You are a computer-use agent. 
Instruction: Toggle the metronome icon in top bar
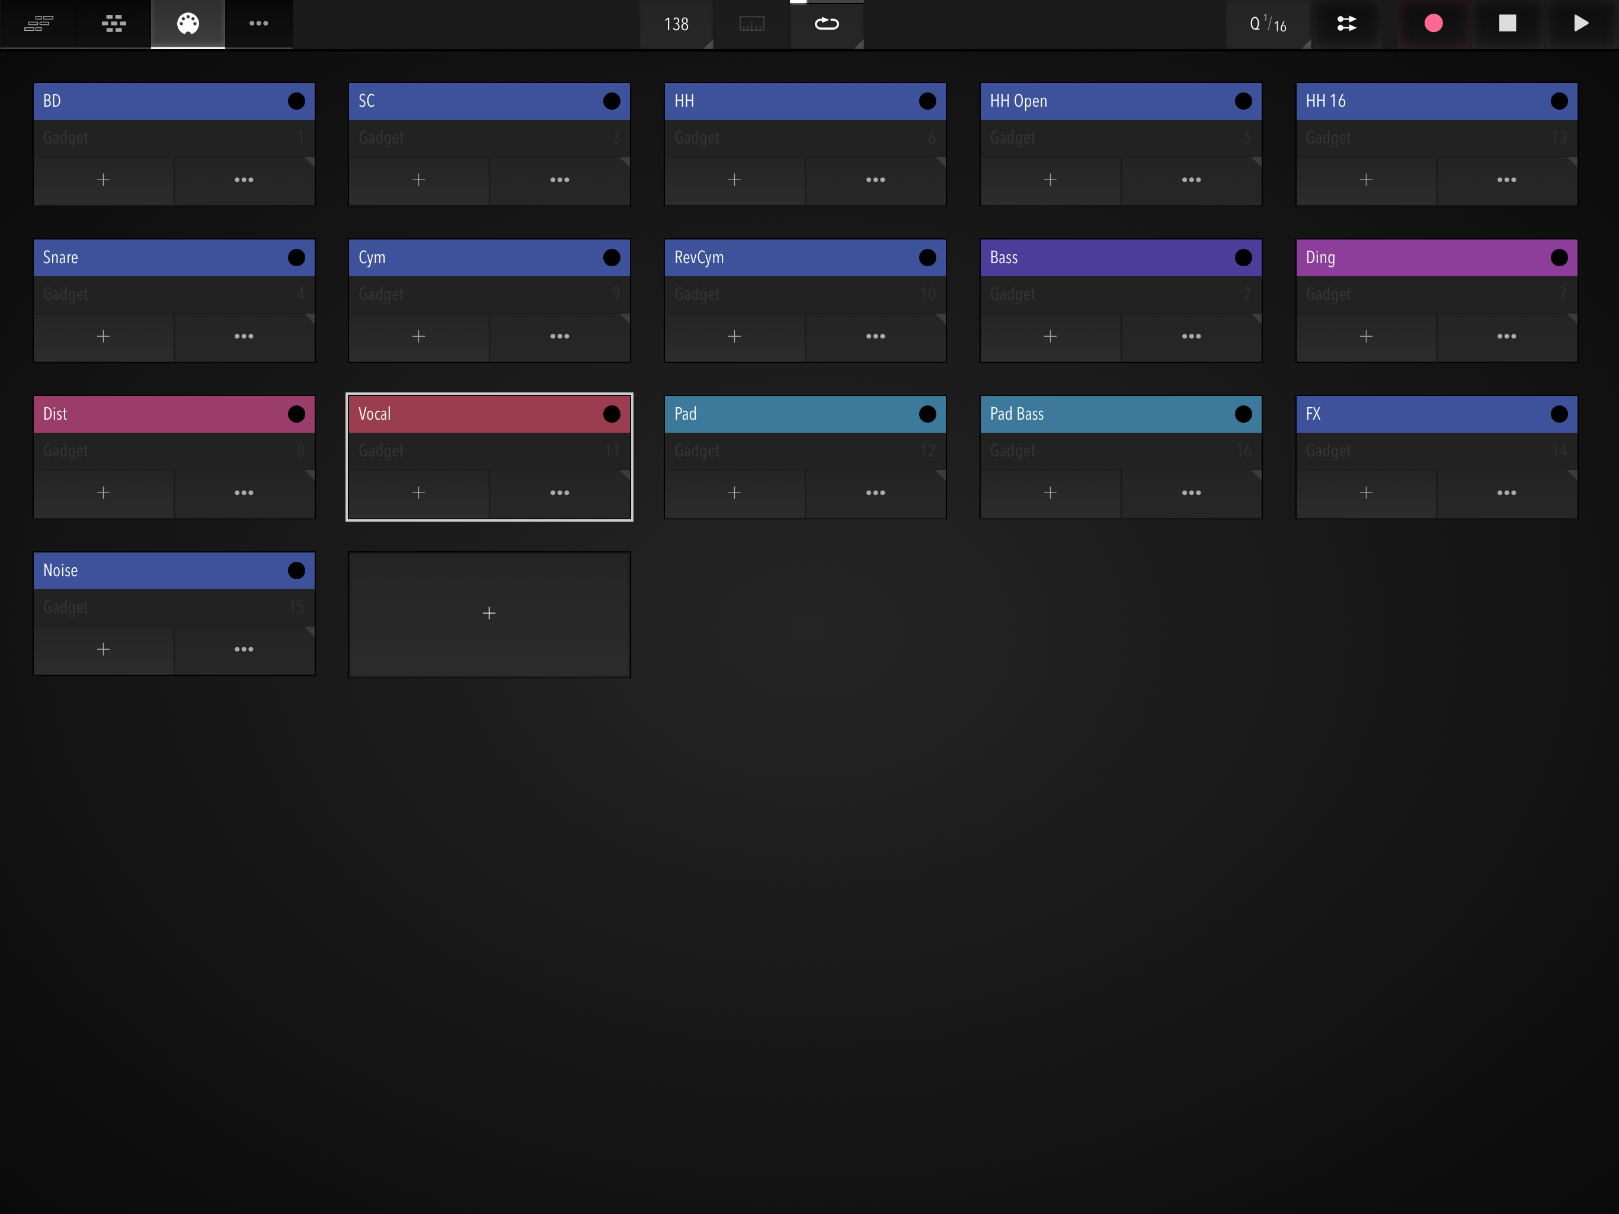click(751, 24)
